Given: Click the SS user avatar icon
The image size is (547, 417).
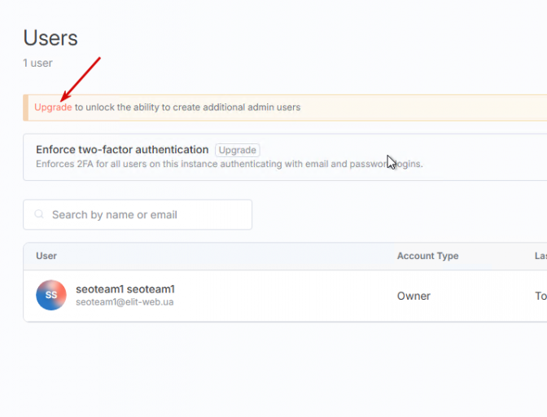Looking at the screenshot, I should 50,295.
